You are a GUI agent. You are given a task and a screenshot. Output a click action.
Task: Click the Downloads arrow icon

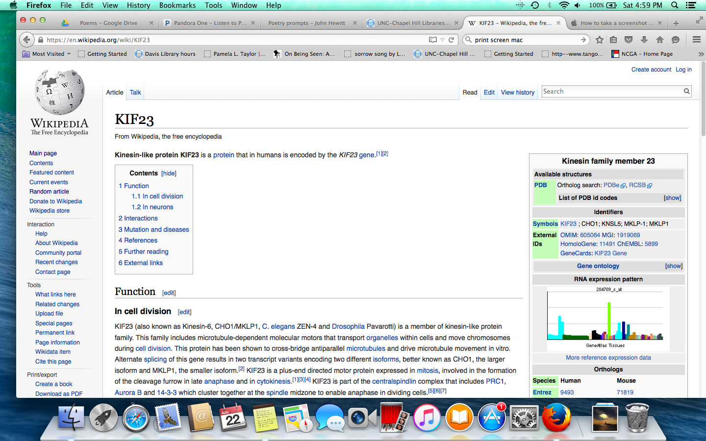[644, 40]
